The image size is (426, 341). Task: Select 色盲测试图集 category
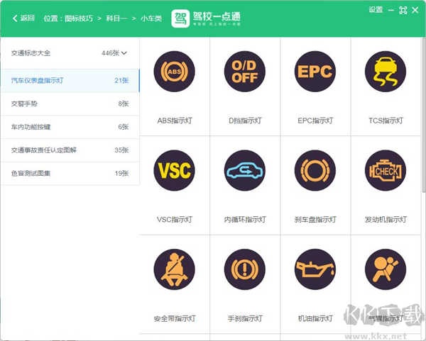tap(70, 174)
